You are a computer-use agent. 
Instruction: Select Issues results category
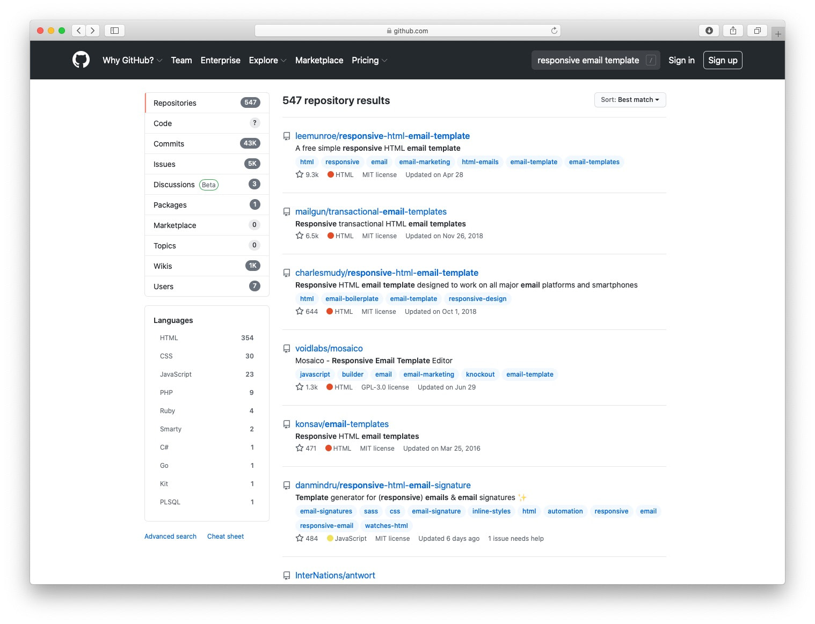(207, 164)
